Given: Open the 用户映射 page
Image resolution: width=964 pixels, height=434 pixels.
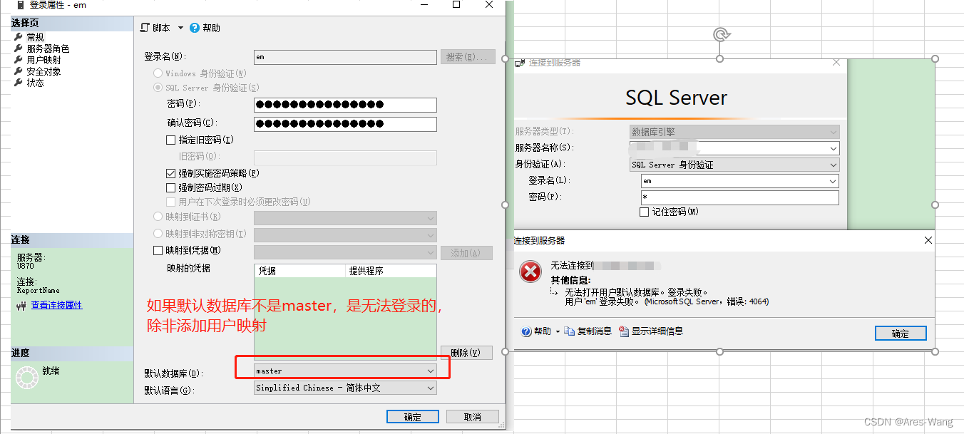Looking at the screenshot, I should (x=43, y=60).
